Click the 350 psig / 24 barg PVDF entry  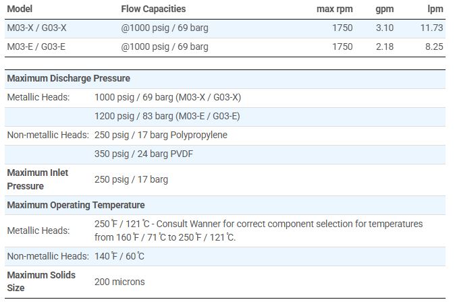click(x=143, y=154)
